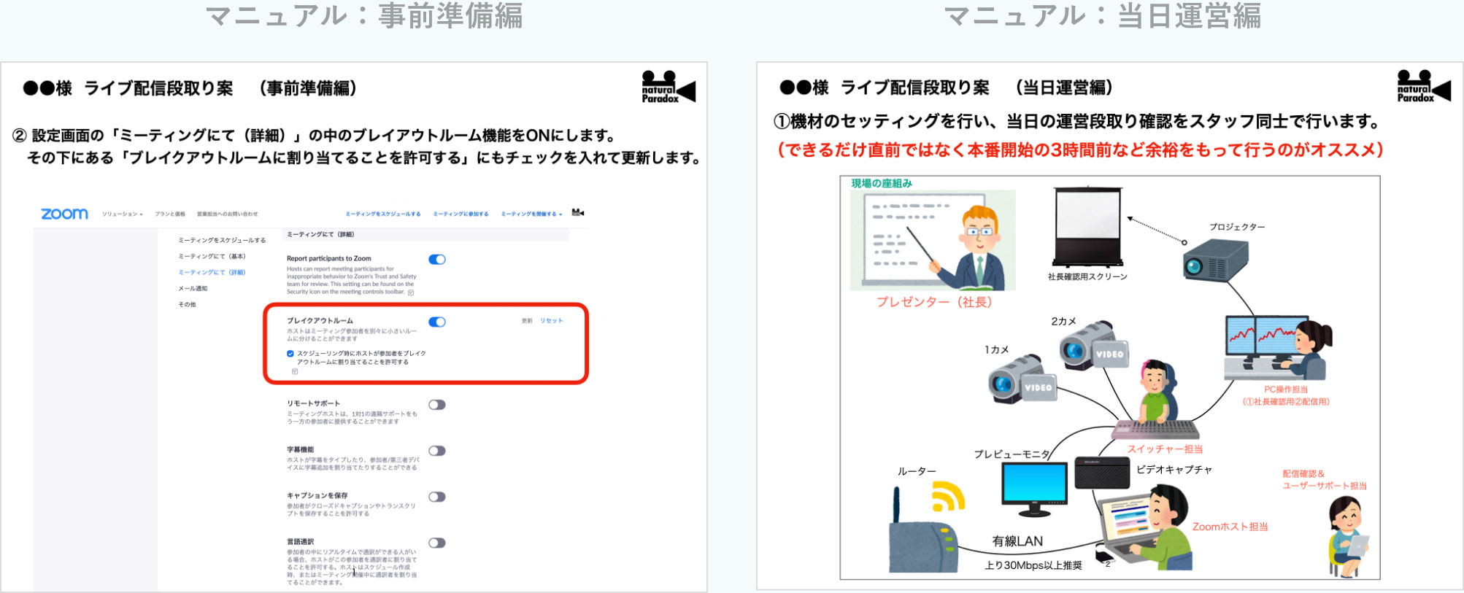Click the projector icon in the diagram
The width and height of the screenshot is (1464, 593).
(x=1215, y=260)
